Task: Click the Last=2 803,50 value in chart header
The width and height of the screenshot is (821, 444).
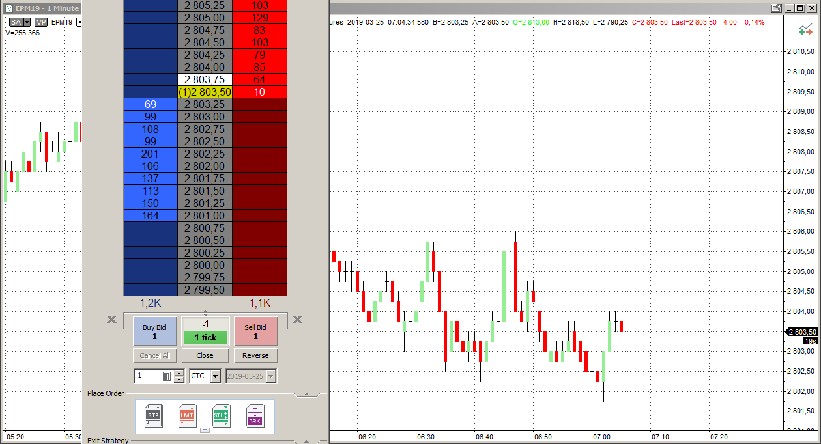Action: tap(693, 22)
